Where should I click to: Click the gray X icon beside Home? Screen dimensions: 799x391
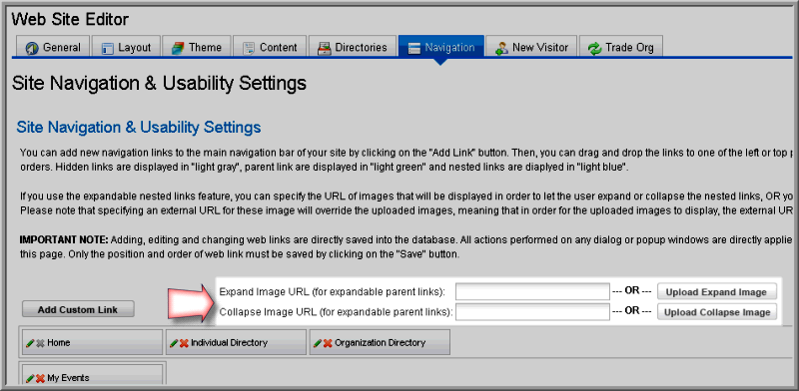(40, 343)
